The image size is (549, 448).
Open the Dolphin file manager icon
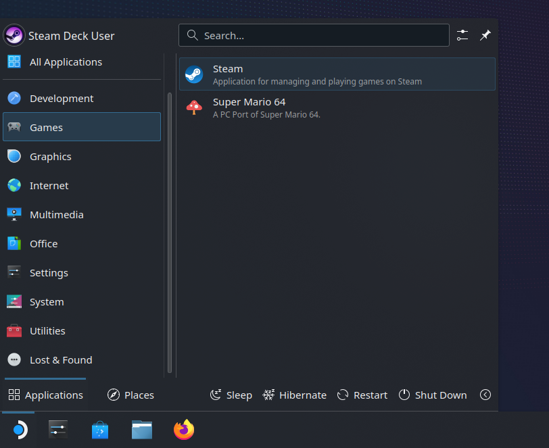[141, 429]
